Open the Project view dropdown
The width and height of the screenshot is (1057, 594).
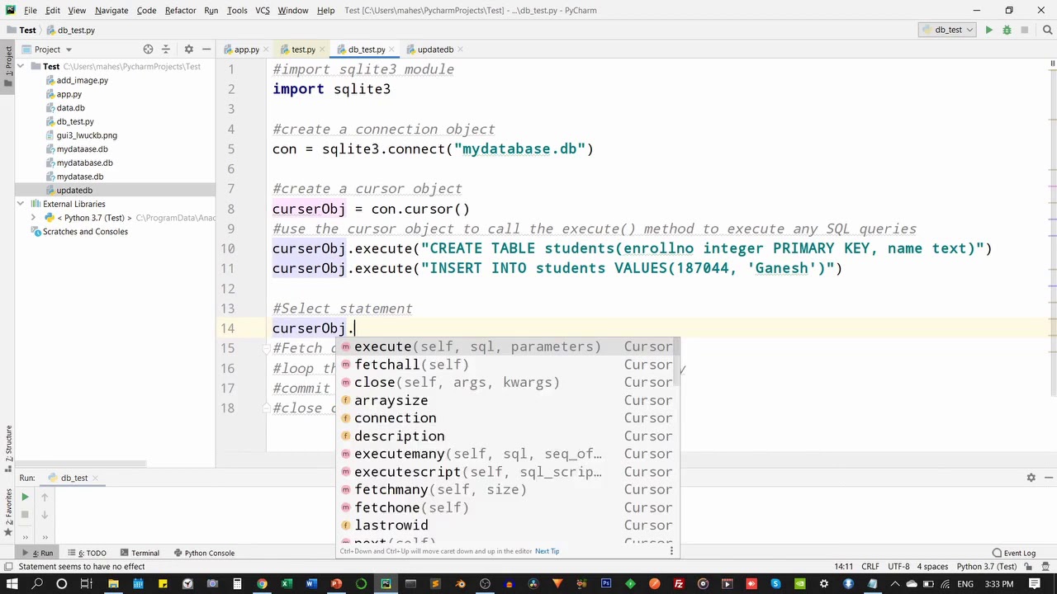pos(47,49)
